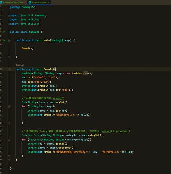The width and height of the screenshot is (171, 174).
Task: Click the fold end marker after main
Action: pos(9,57)
